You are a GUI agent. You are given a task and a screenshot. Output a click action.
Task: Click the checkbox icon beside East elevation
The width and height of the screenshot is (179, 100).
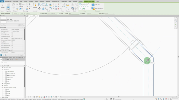(x=6, y=90)
